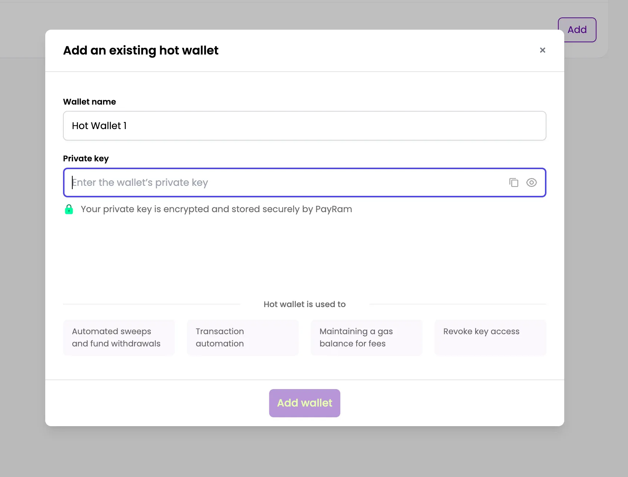Click the private key encryption notice text

[x=216, y=209]
